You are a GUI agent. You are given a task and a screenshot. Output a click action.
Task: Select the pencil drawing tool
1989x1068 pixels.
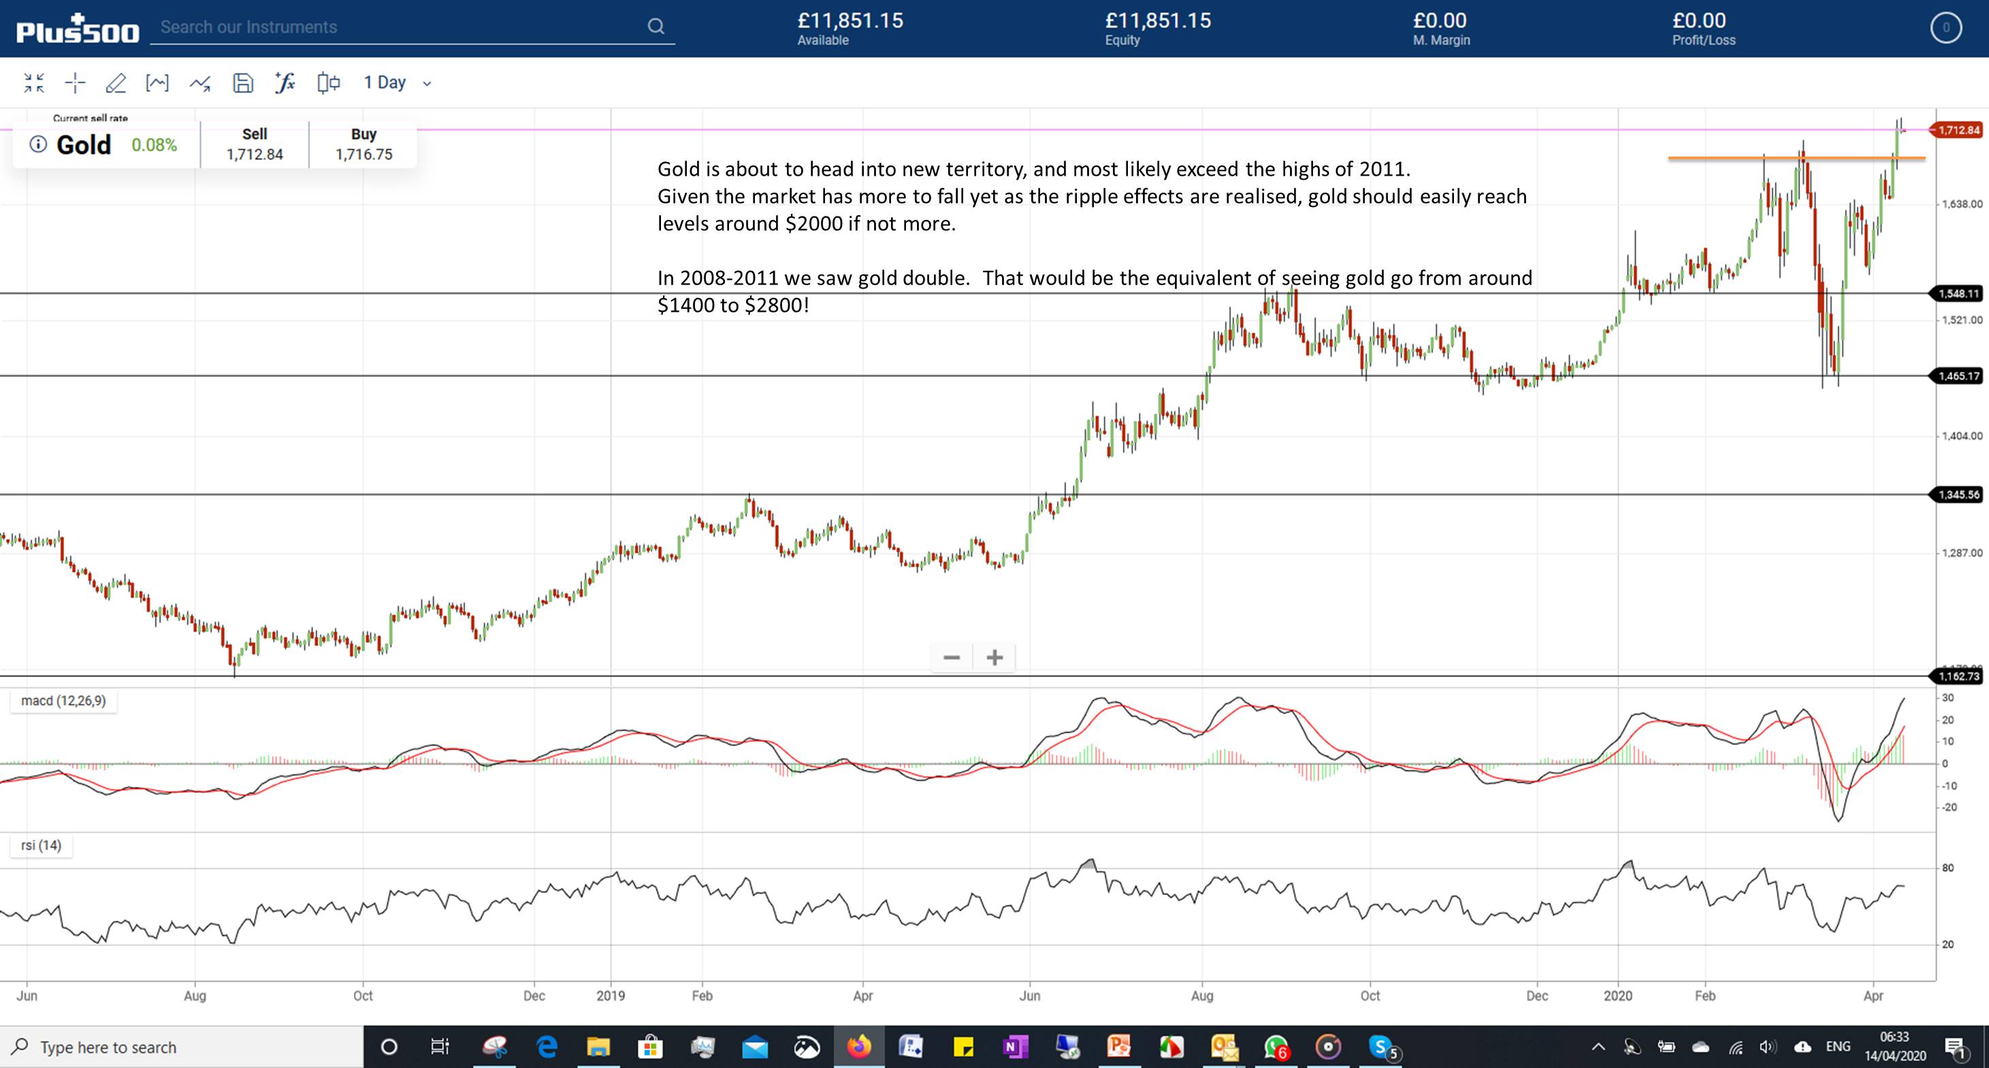click(116, 82)
